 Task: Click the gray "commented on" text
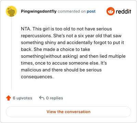click(x=72, y=11)
